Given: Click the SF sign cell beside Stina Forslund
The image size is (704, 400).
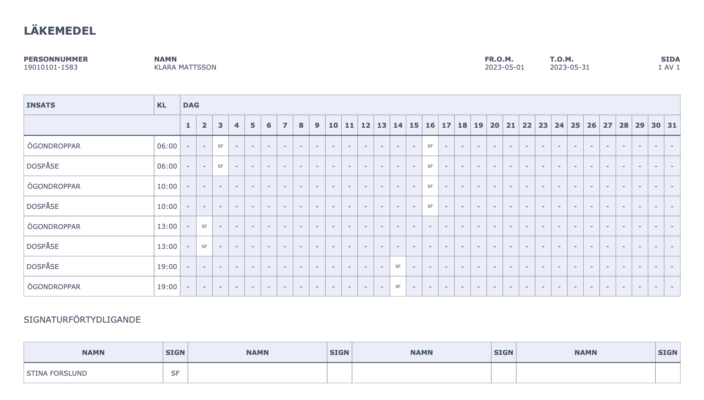Looking at the screenshot, I should click(175, 373).
